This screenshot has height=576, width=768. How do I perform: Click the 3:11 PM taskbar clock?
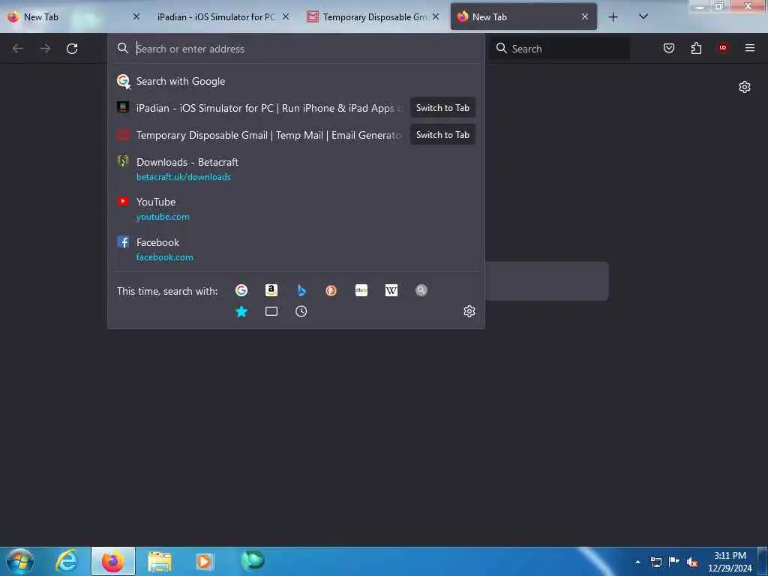(x=730, y=562)
